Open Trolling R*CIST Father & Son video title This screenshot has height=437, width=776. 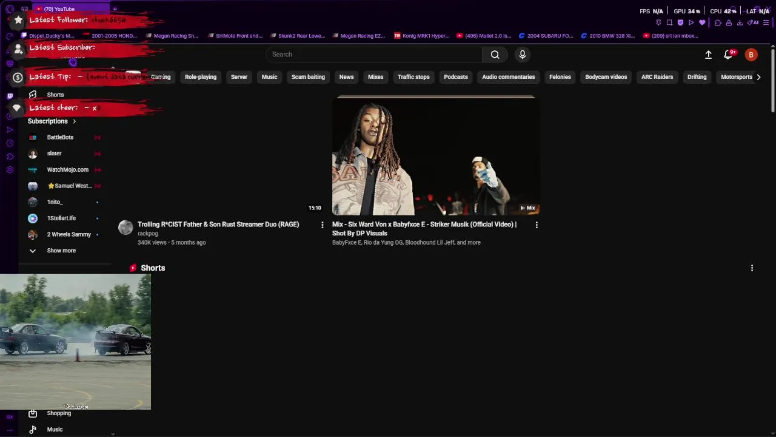pyautogui.click(x=218, y=225)
